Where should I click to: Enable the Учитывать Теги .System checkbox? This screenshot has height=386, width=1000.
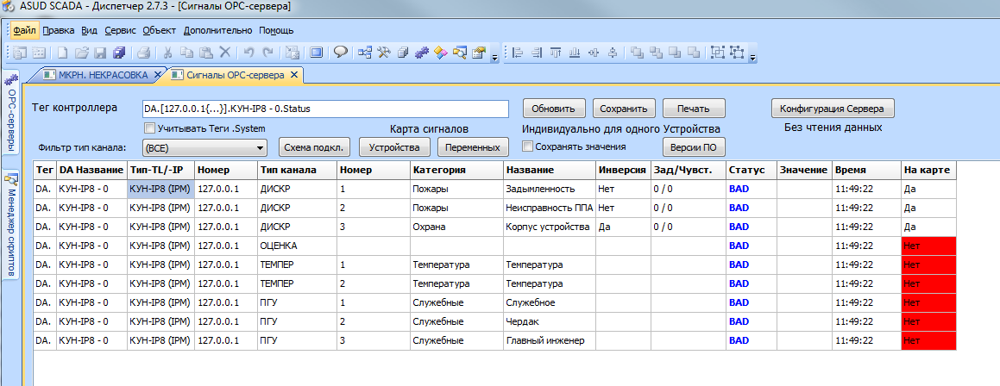(x=149, y=128)
